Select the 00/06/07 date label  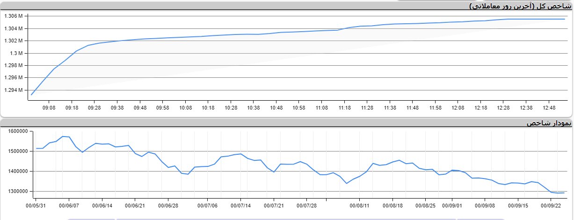[x=69, y=205]
